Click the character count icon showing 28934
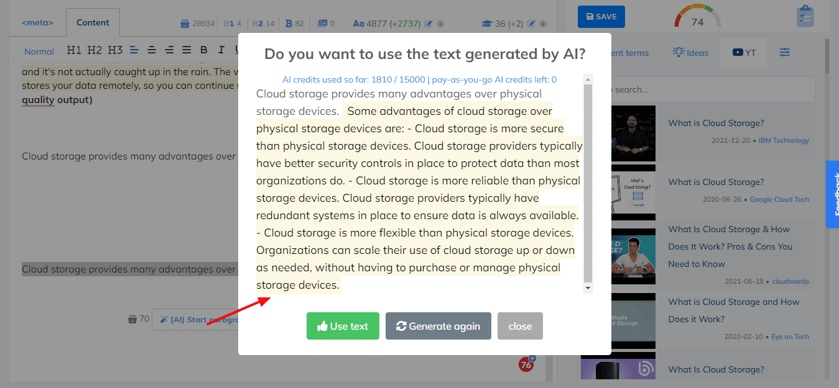The width and height of the screenshot is (839, 388). tap(185, 24)
